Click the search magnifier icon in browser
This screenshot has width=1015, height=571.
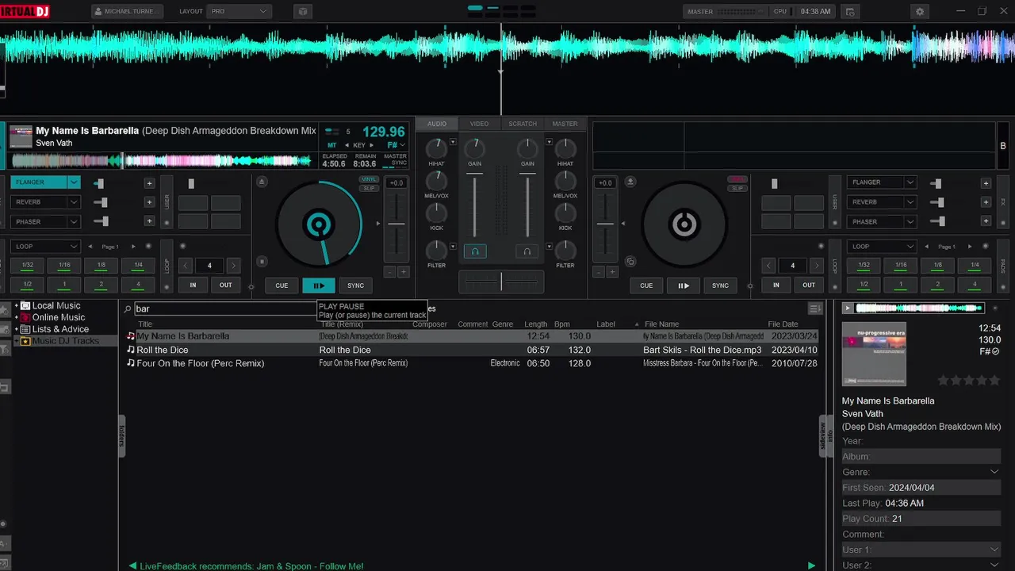128,309
